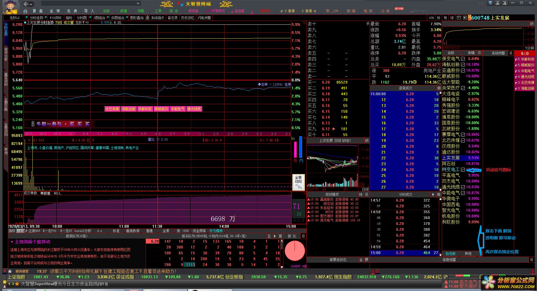Open the 公告 item in top bar
The image size is (537, 291).
pyautogui.click(x=385, y=11)
